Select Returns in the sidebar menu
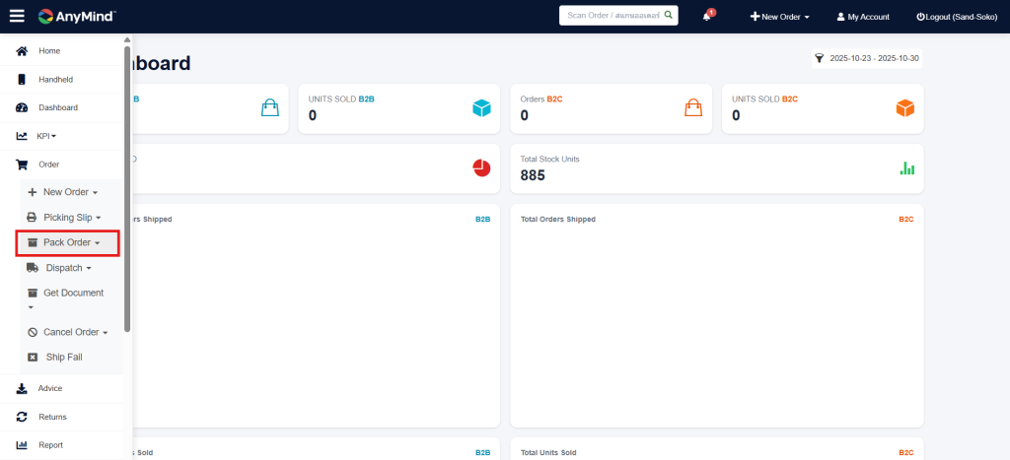Viewport: 1010px width, 460px height. tap(52, 417)
